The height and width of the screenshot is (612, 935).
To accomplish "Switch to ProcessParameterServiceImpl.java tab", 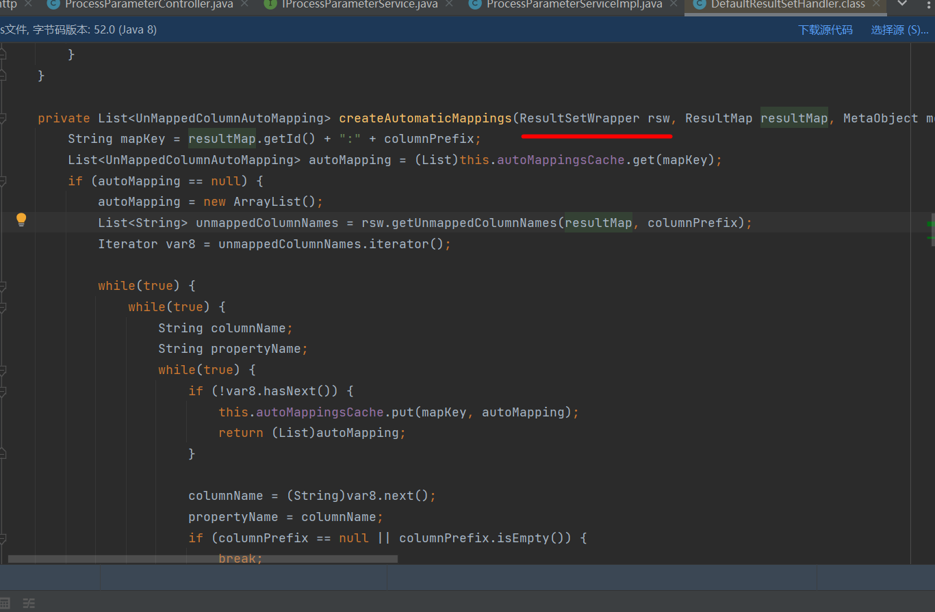I will click(574, 5).
